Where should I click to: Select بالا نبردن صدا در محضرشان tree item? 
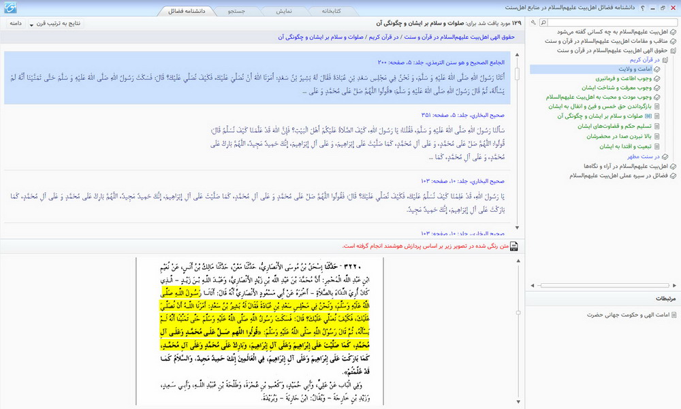click(619, 136)
